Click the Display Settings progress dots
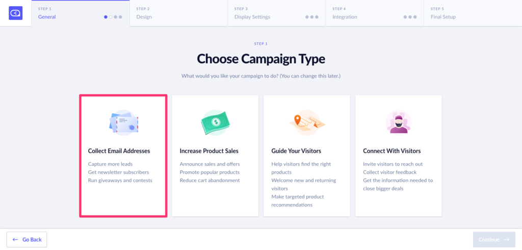 point(312,17)
